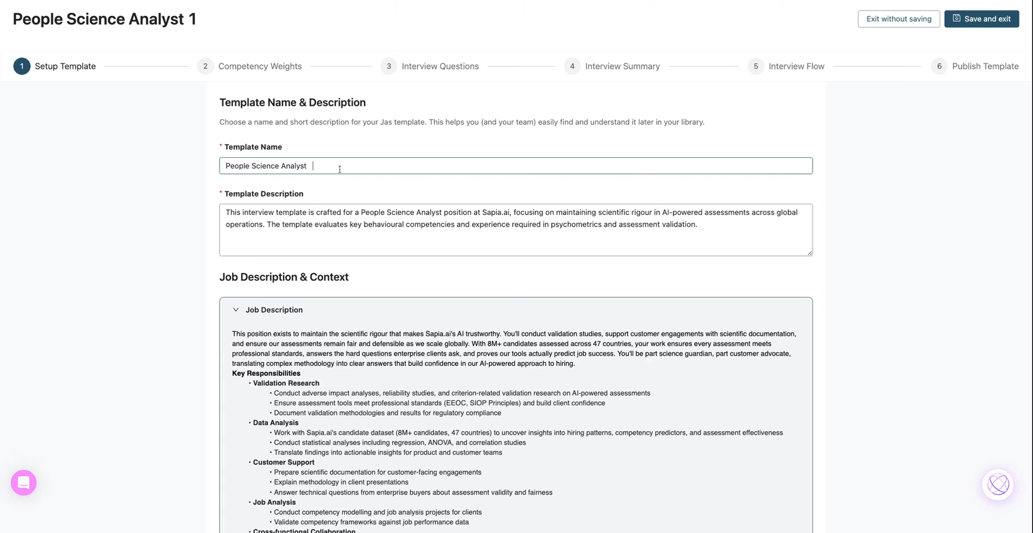Go to Competency Weights step
The height and width of the screenshot is (533, 1033).
[260, 66]
